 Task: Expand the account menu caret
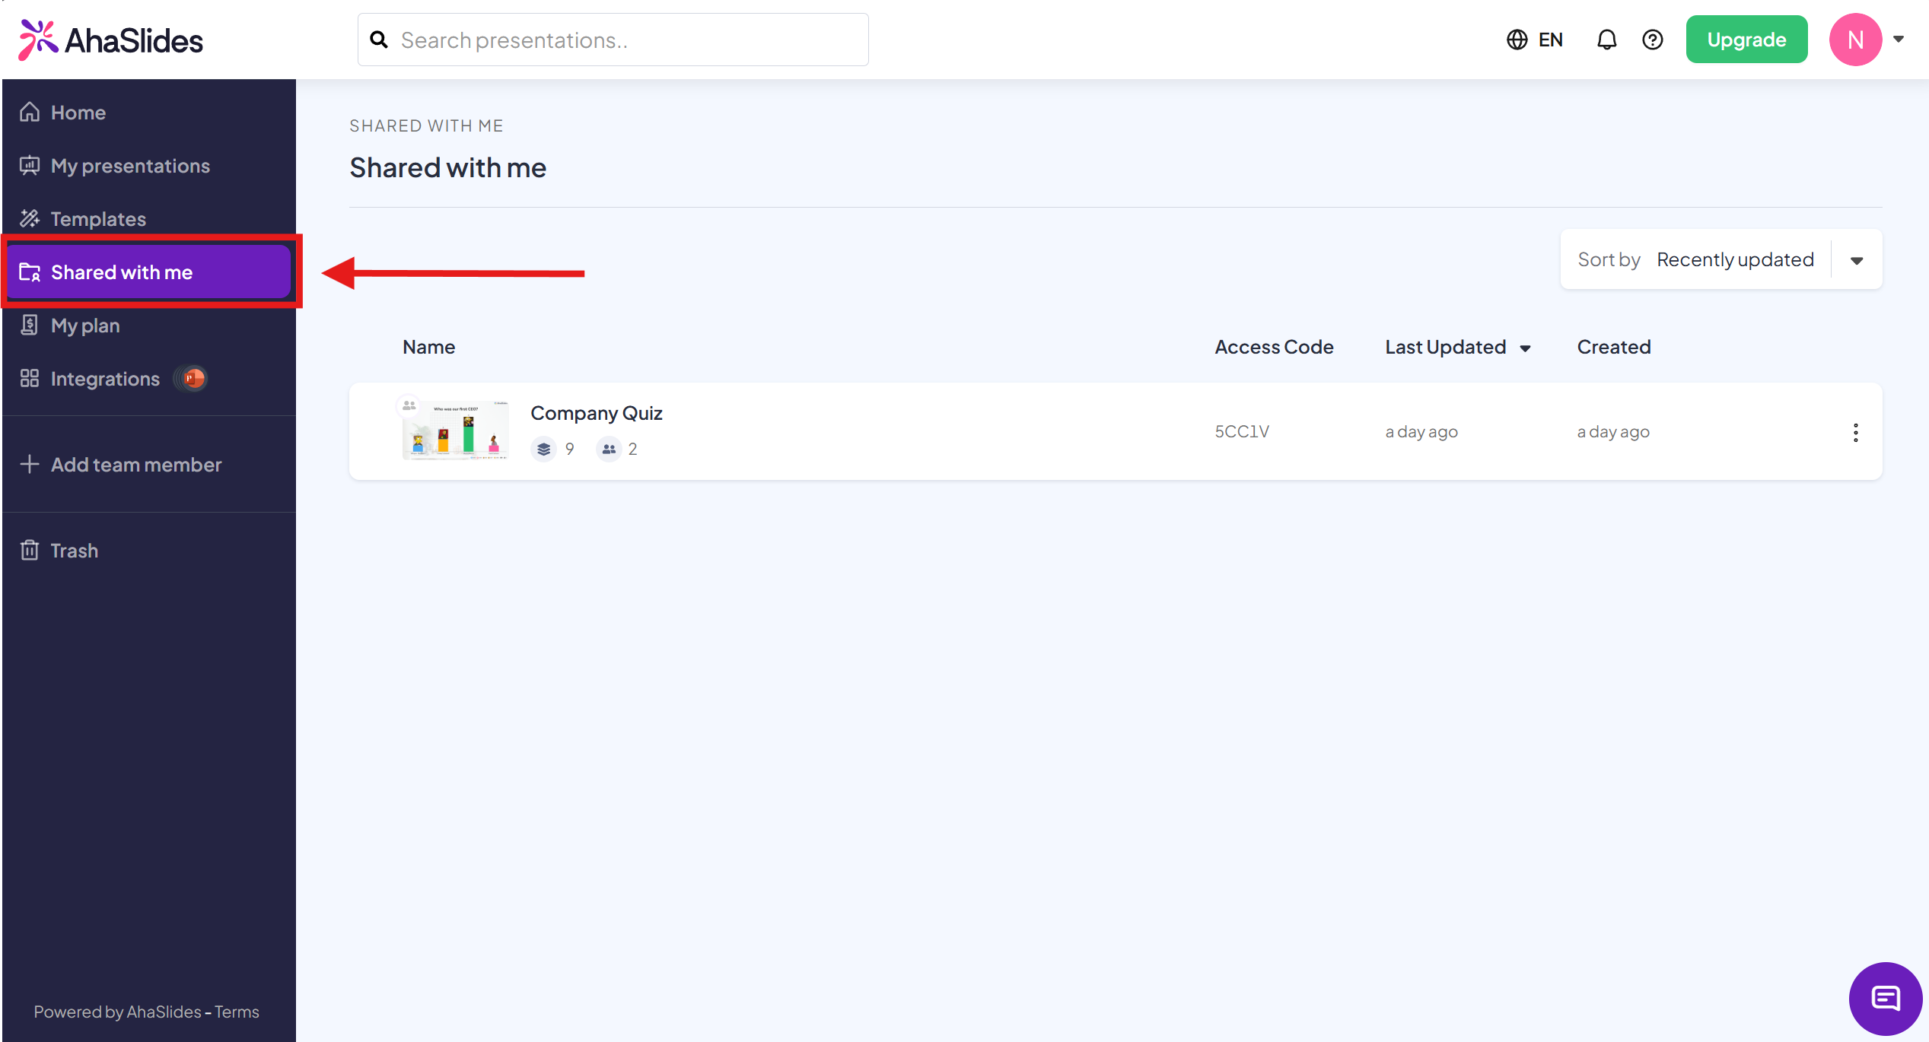click(x=1899, y=40)
